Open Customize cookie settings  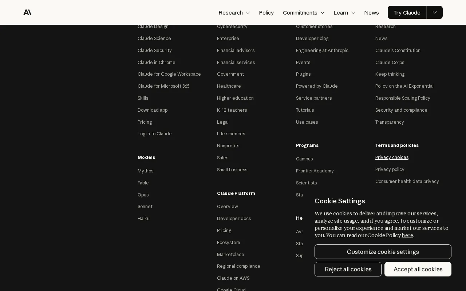[x=383, y=252]
